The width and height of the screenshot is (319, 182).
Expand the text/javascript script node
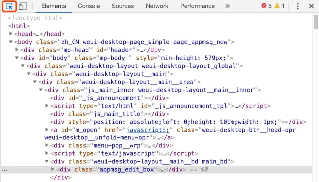click(x=47, y=153)
